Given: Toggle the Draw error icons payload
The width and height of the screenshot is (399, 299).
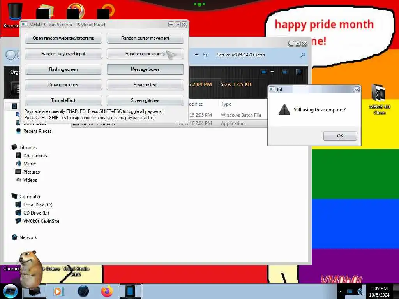Looking at the screenshot, I should pyautogui.click(x=64, y=84).
